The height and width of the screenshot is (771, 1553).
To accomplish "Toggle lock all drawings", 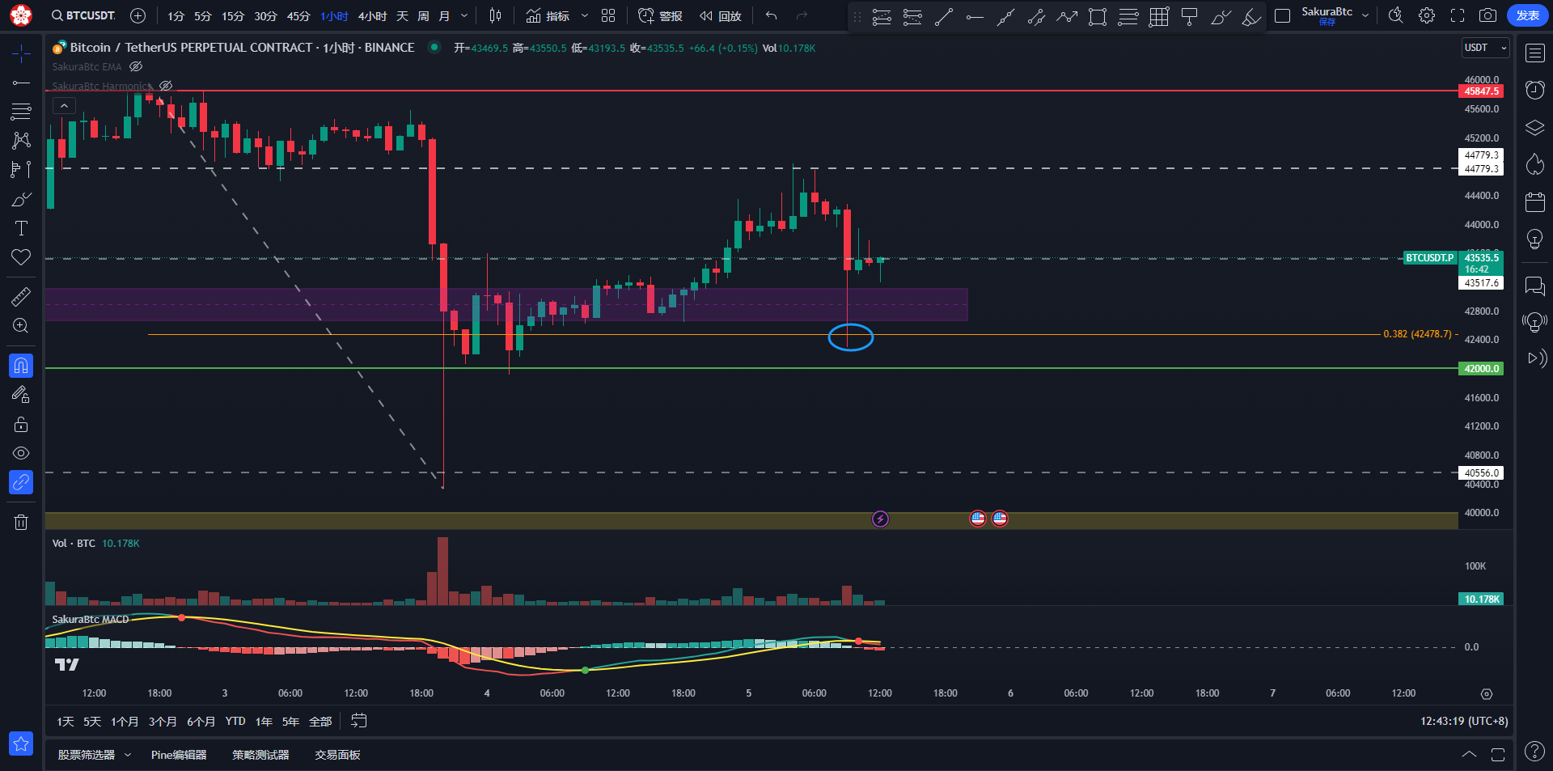I will (x=21, y=424).
